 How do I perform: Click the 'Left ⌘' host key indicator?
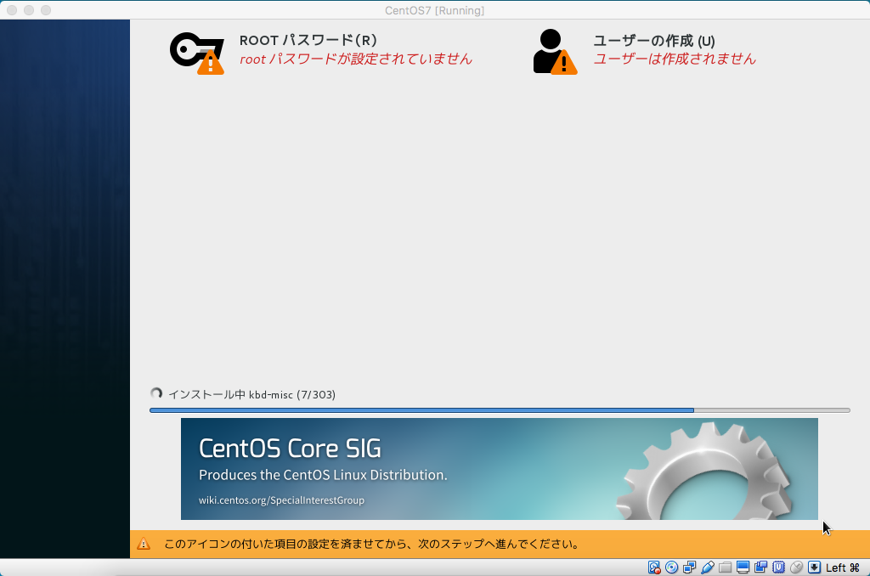click(x=842, y=568)
